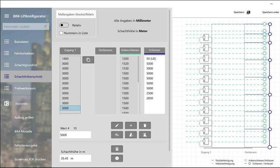Open the Basisdaten page
Screen dimensions: 280x168
pyautogui.click(x=21, y=42)
